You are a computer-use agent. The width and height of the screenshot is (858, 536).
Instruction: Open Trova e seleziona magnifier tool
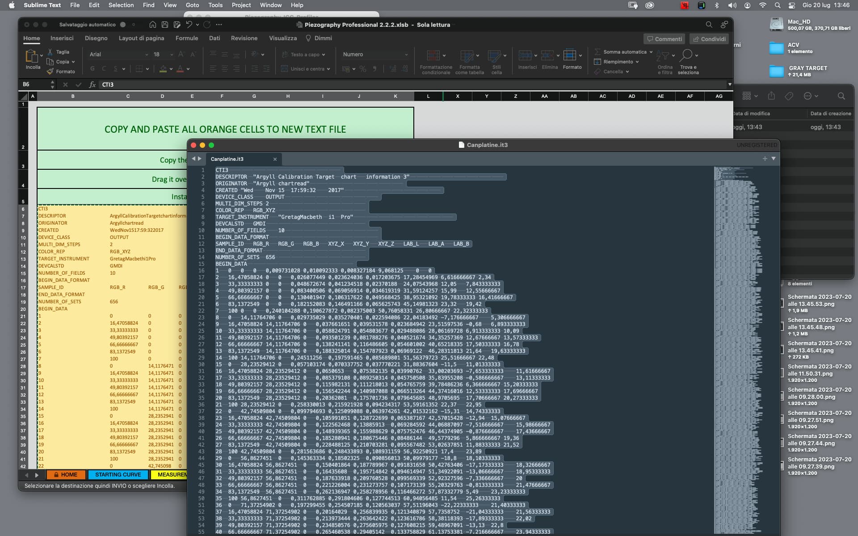[x=686, y=55]
